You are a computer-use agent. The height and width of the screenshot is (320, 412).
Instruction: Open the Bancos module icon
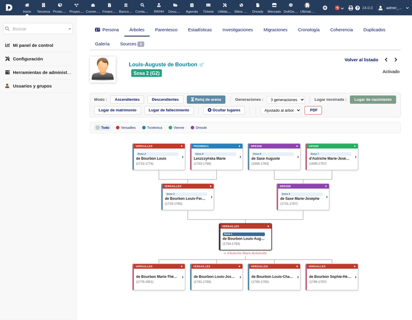tap(126, 5)
